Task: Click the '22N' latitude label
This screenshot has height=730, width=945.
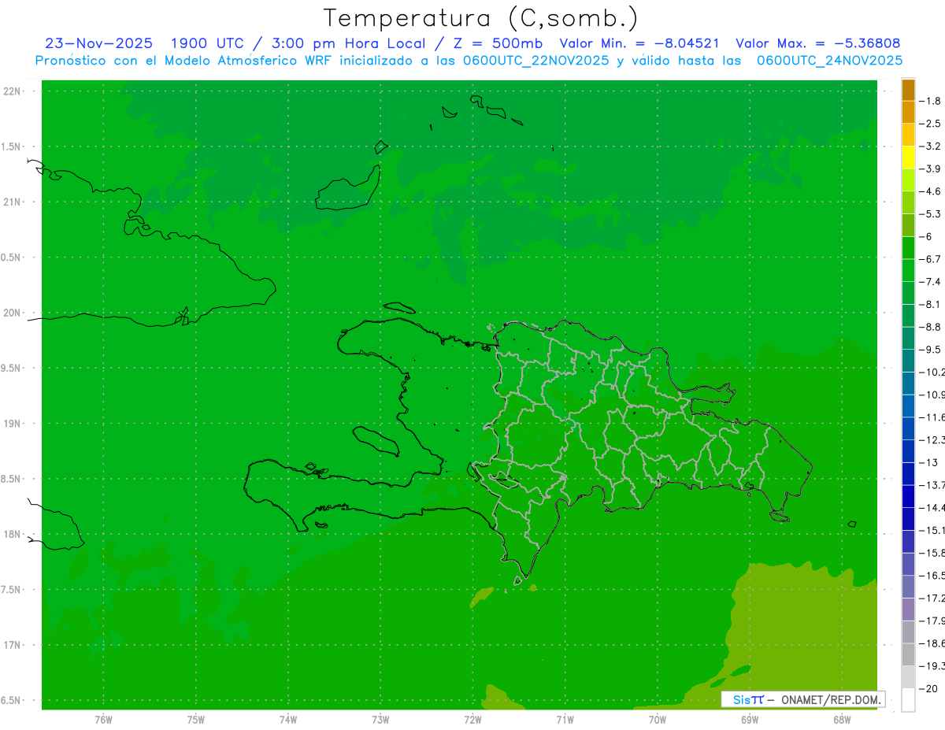Action: tap(12, 91)
